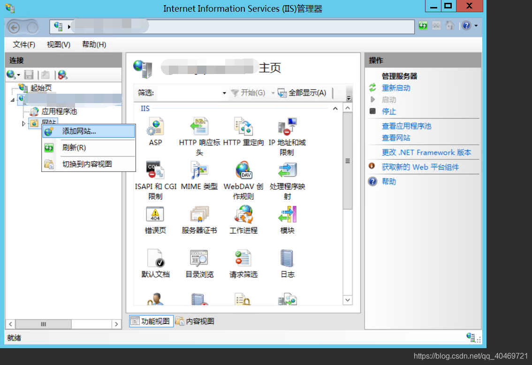Click 全部显示(A) button
This screenshot has height=365, width=532.
coord(302,93)
